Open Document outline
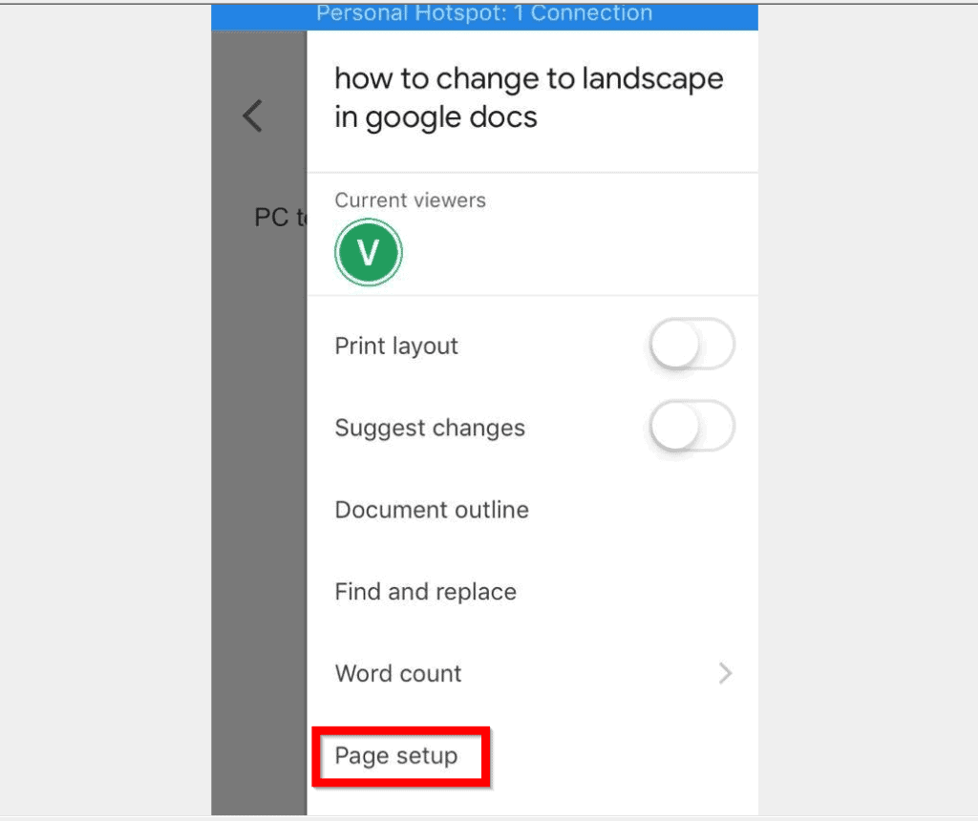 pyautogui.click(x=432, y=510)
